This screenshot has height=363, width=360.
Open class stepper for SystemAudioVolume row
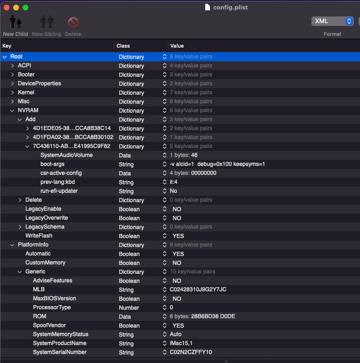coord(165,156)
